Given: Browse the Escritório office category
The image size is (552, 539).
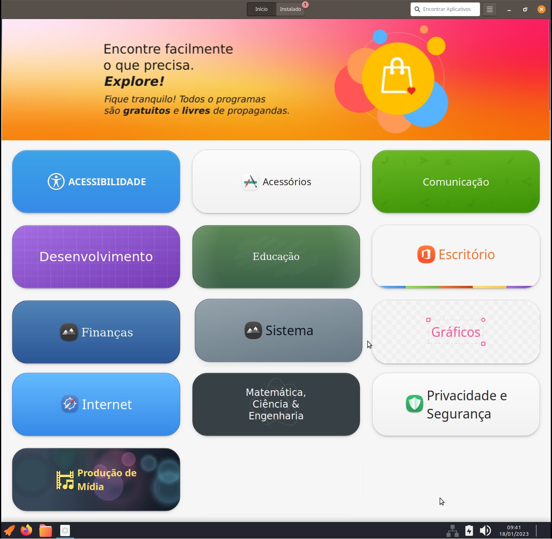Looking at the screenshot, I should coord(456,256).
